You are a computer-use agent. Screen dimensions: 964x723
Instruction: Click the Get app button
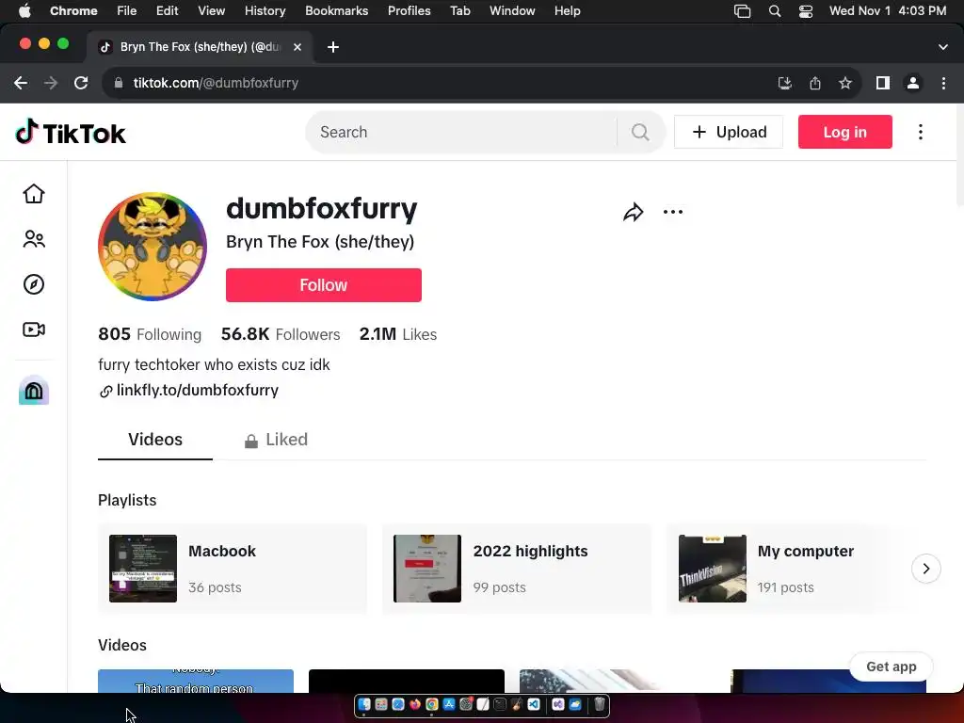click(x=891, y=667)
